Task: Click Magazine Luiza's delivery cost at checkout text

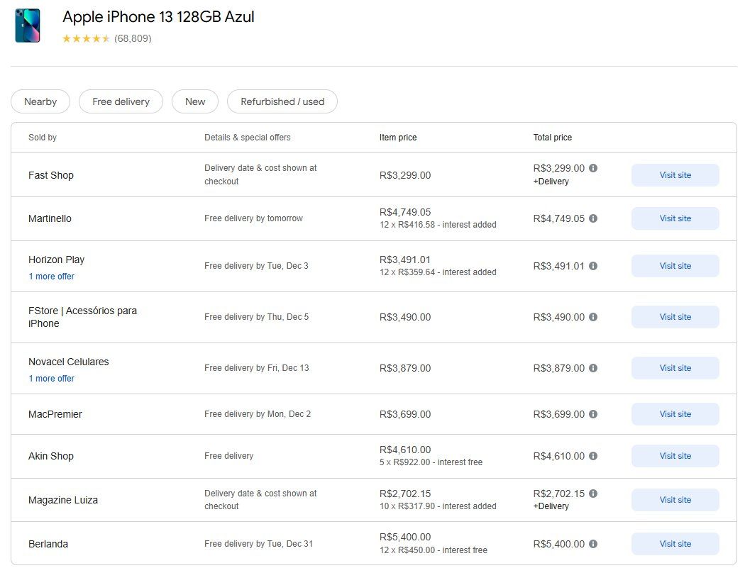Action: 260,500
